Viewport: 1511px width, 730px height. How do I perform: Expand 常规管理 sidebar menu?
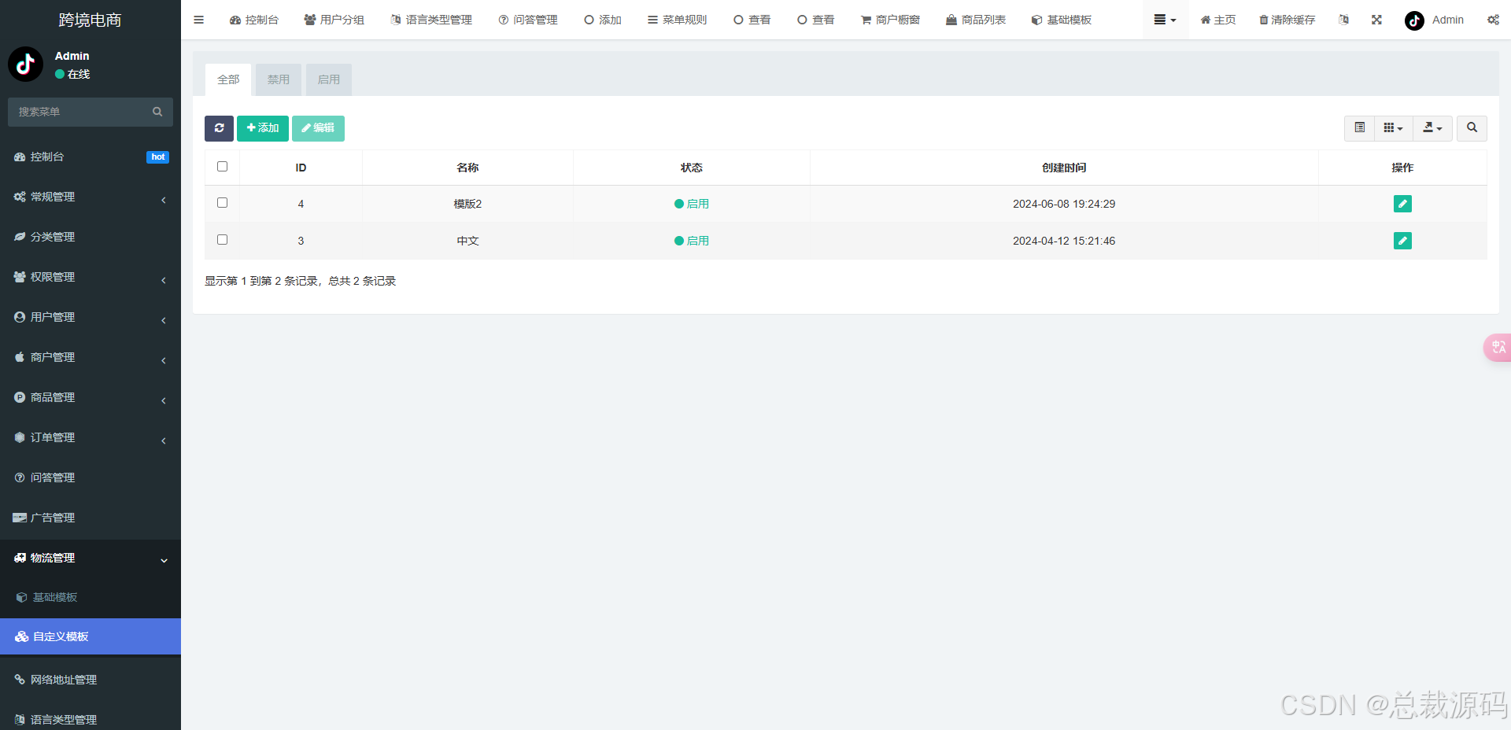pos(91,197)
